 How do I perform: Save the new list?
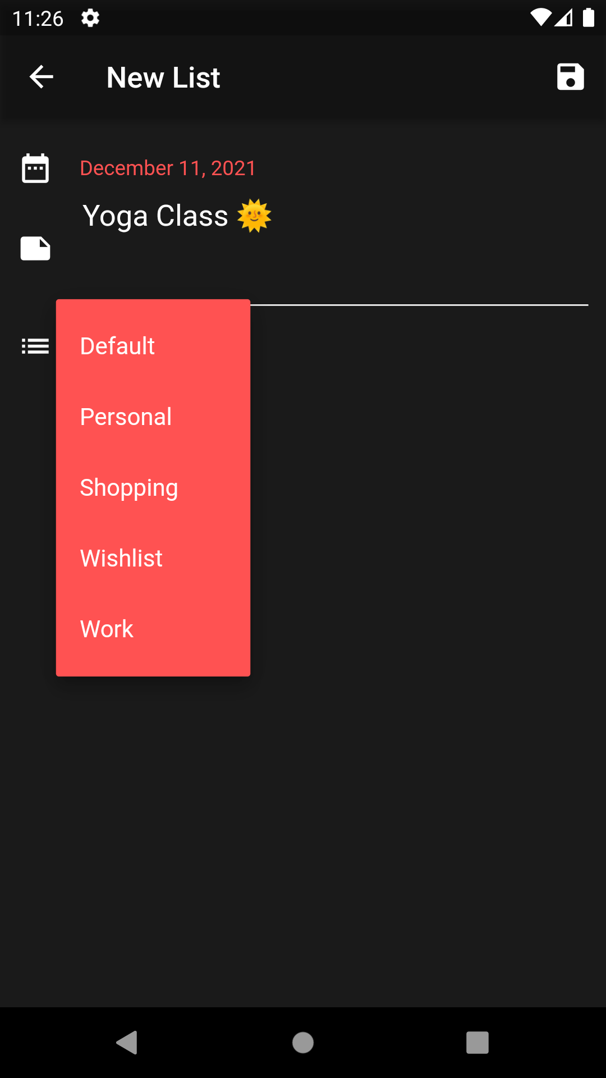pos(570,77)
